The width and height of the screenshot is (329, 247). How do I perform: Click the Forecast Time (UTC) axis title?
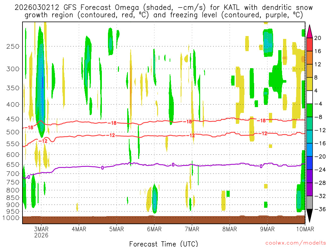(x=164, y=244)
